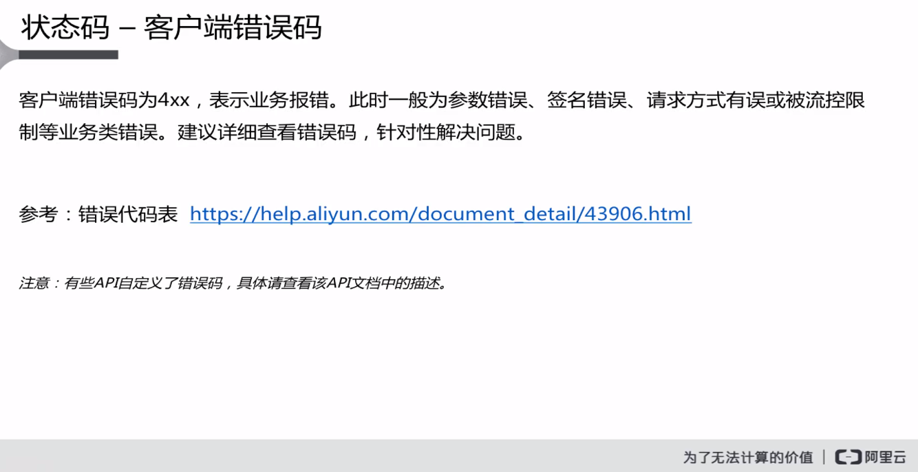Select the phrase 参数错误
The width and height of the screenshot is (918, 472).
point(488,100)
